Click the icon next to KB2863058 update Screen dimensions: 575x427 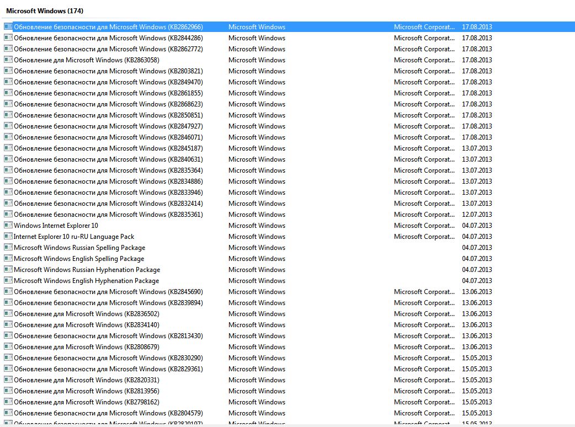point(8,60)
